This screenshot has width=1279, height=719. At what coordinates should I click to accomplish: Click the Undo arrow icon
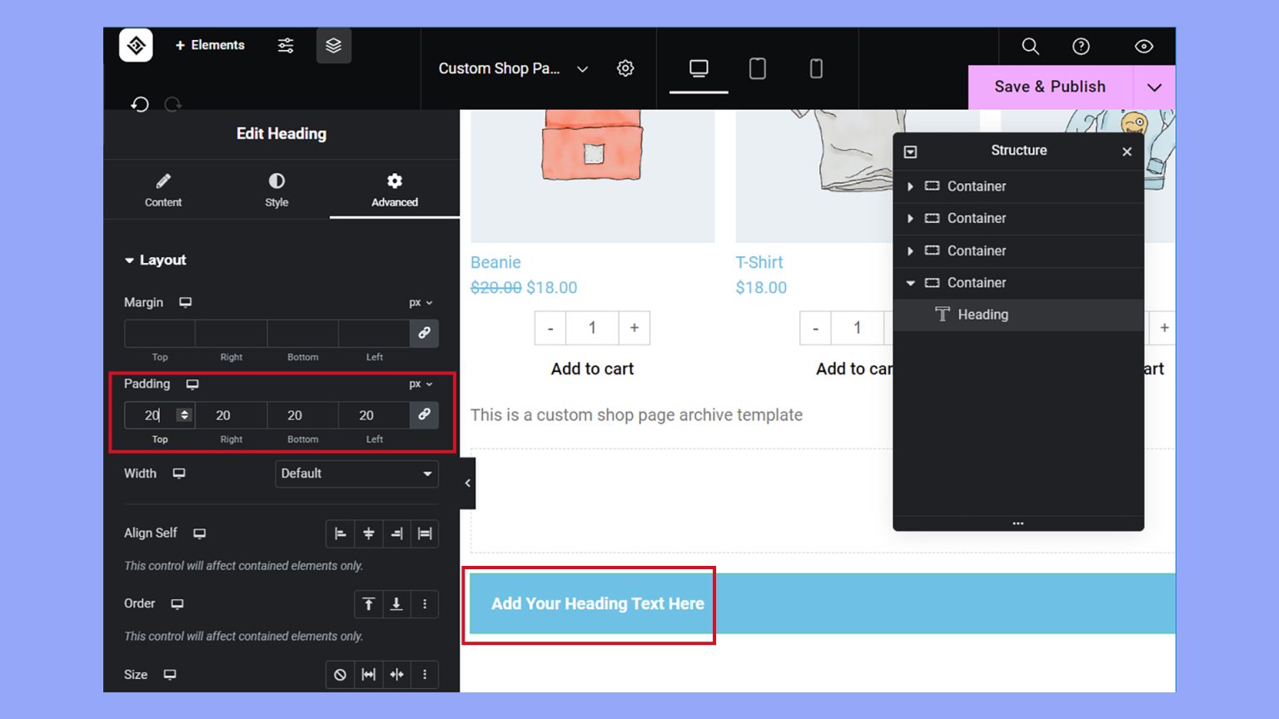pyautogui.click(x=140, y=104)
